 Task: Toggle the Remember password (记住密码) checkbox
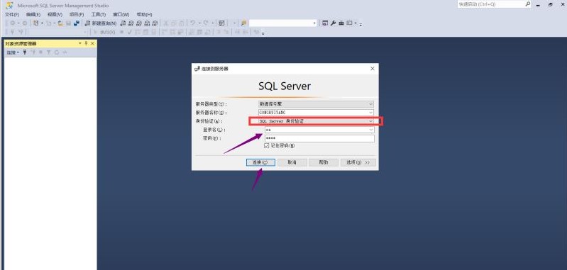coord(268,146)
